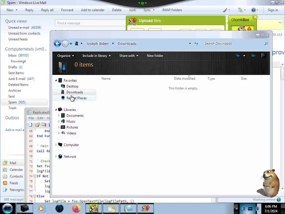Click the Calendar shortcut icon in Live Mail
Image resolution: width=285 pixels, height=214 pixels.
click(5, 170)
